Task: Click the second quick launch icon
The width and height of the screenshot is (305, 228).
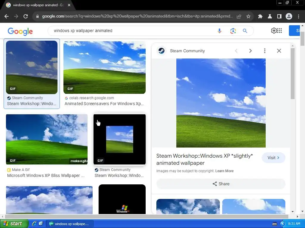Action: [41, 224]
